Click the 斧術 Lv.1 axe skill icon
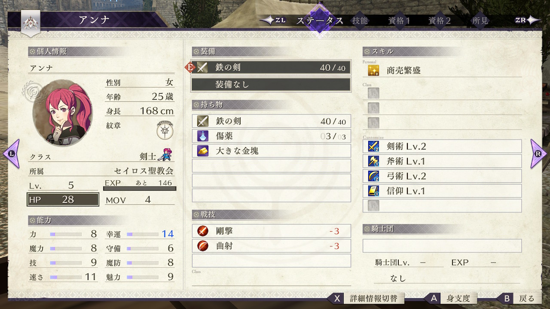Viewport: 550px width, 309px height. click(x=373, y=161)
